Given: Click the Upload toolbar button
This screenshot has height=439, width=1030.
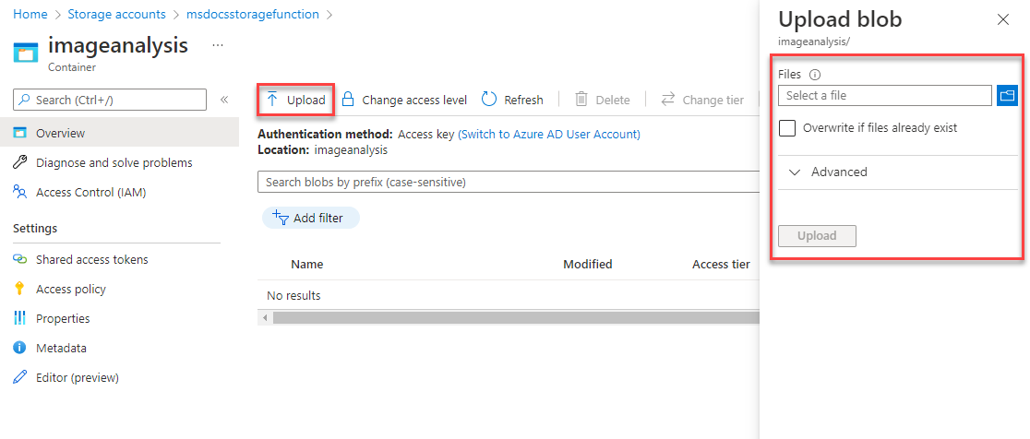Looking at the screenshot, I should pos(295,100).
